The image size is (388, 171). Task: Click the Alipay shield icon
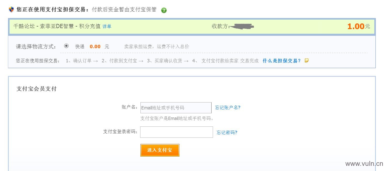(11, 10)
